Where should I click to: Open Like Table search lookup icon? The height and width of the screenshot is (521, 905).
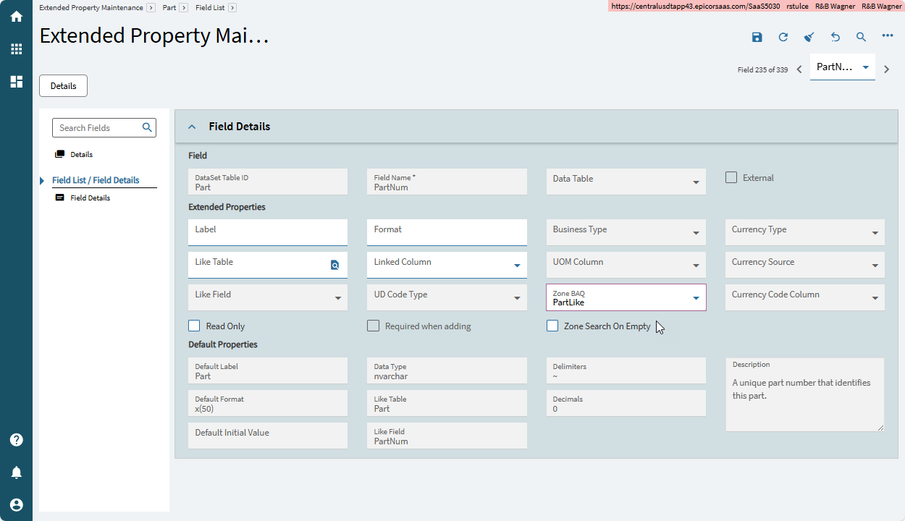tap(334, 266)
